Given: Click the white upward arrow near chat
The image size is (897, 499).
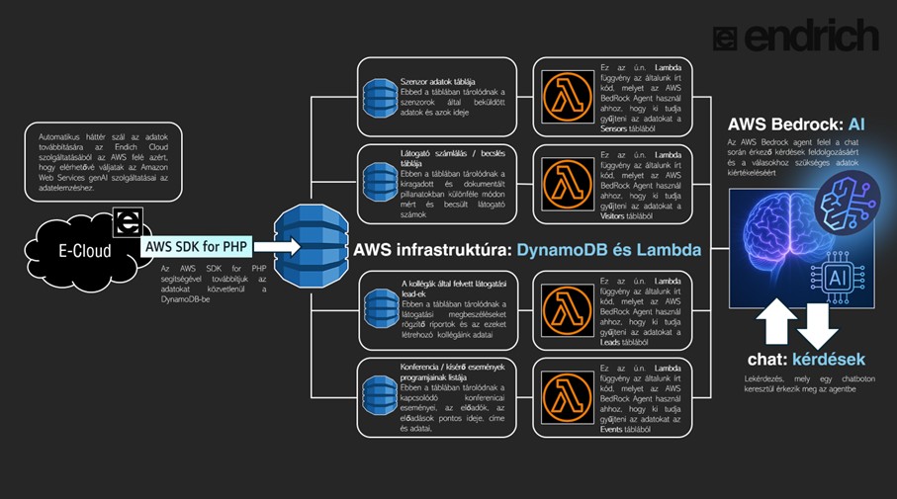Looking at the screenshot, I should point(776,321).
